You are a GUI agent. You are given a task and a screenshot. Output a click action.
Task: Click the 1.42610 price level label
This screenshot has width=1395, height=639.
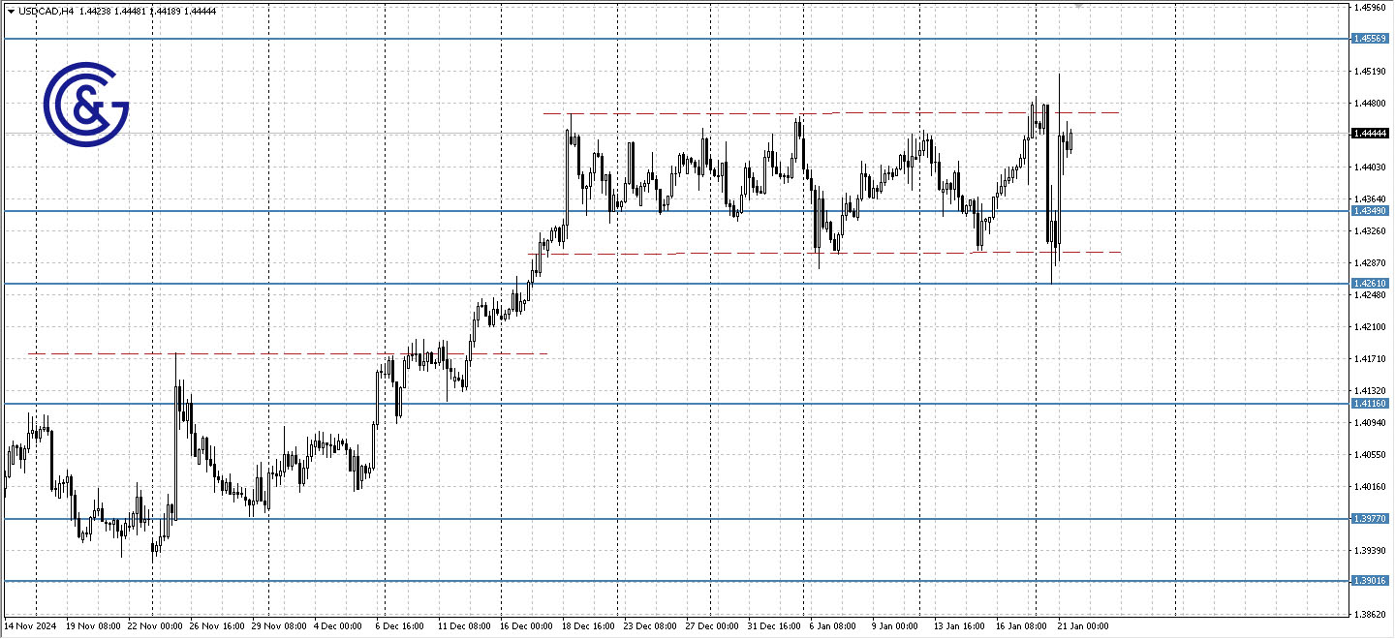coord(1371,282)
